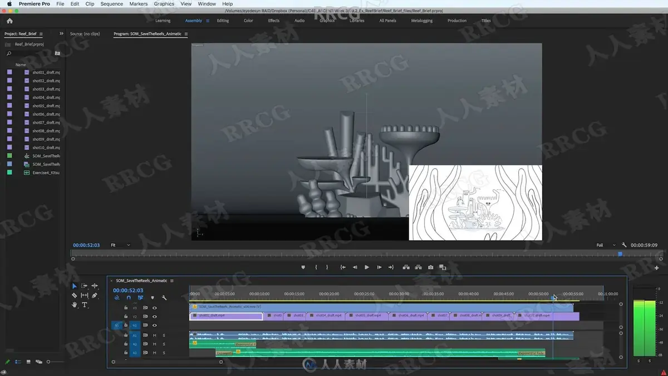
Task: Select the Track Select Forward tool
Action: click(x=84, y=286)
